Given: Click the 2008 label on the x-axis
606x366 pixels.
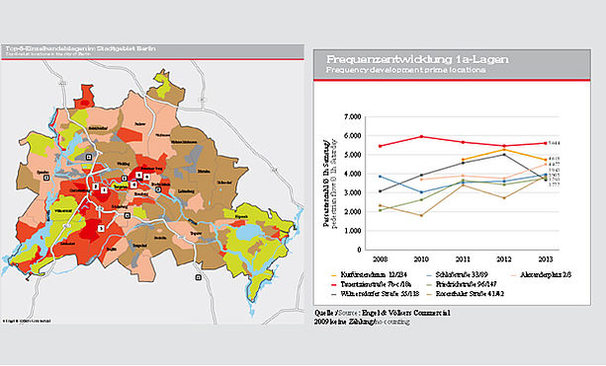Looking at the screenshot, I should 380,259.
